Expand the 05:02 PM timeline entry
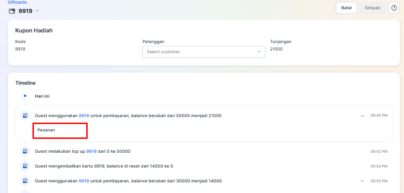 click(363, 181)
